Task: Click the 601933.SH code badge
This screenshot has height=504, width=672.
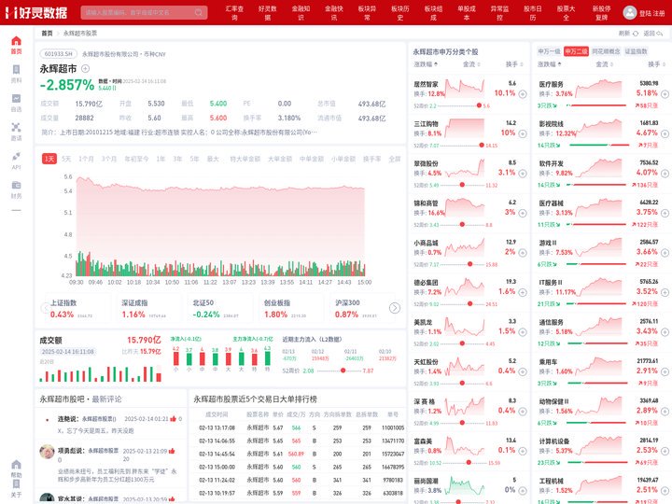Action: pyautogui.click(x=58, y=54)
